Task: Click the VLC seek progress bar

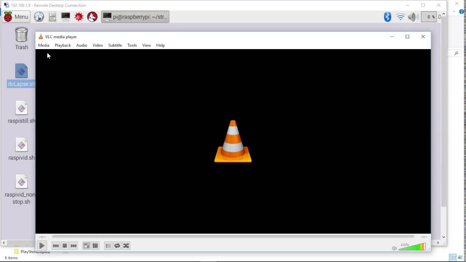Action: tap(233, 237)
